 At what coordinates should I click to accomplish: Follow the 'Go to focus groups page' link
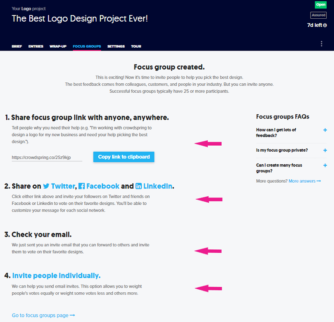tap(43, 315)
